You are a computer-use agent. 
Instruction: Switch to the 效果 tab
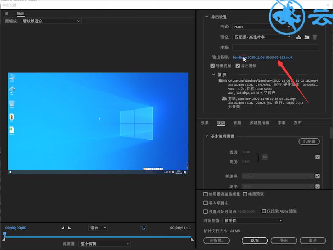click(205, 123)
